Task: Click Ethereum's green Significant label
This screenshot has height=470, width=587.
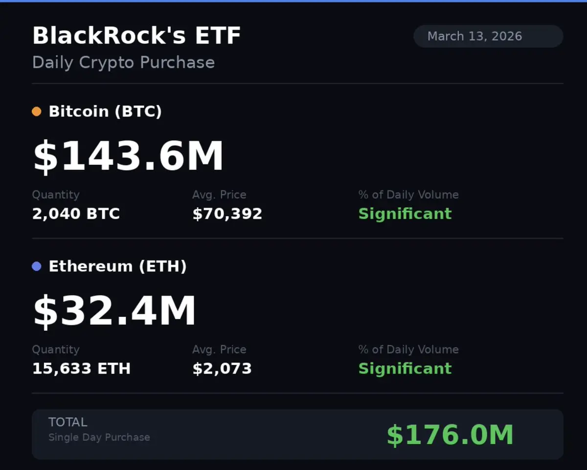Action: [x=405, y=368]
